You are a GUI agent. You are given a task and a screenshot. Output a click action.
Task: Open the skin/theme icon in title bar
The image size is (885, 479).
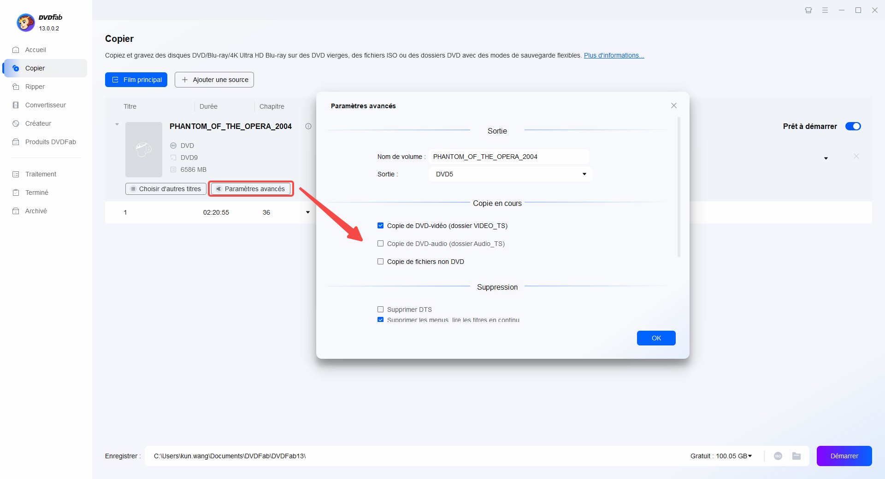click(x=808, y=10)
